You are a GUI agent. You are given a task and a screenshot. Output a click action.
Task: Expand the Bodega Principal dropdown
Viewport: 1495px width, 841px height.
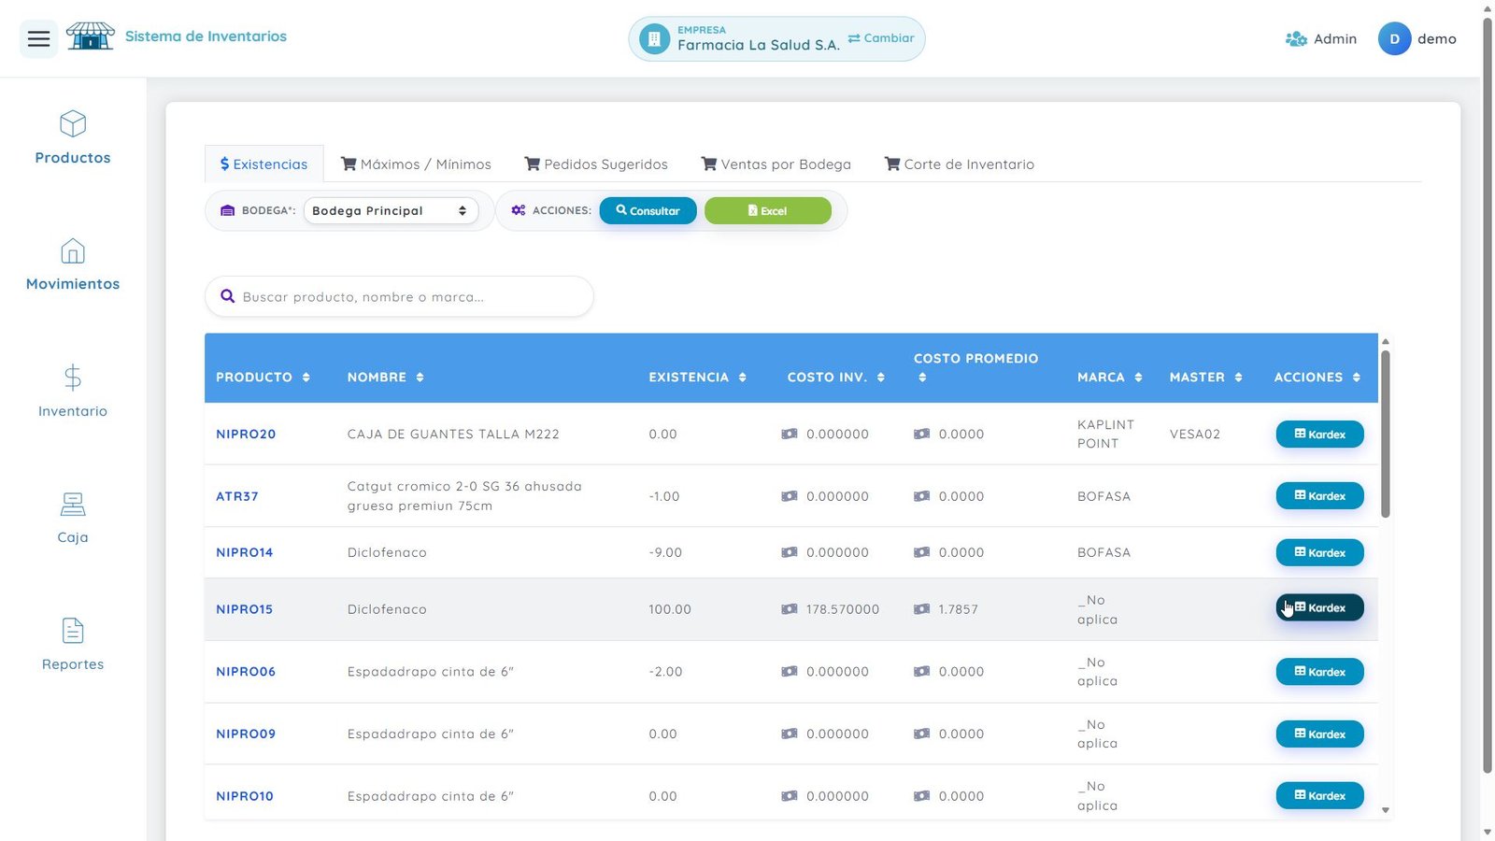click(391, 211)
